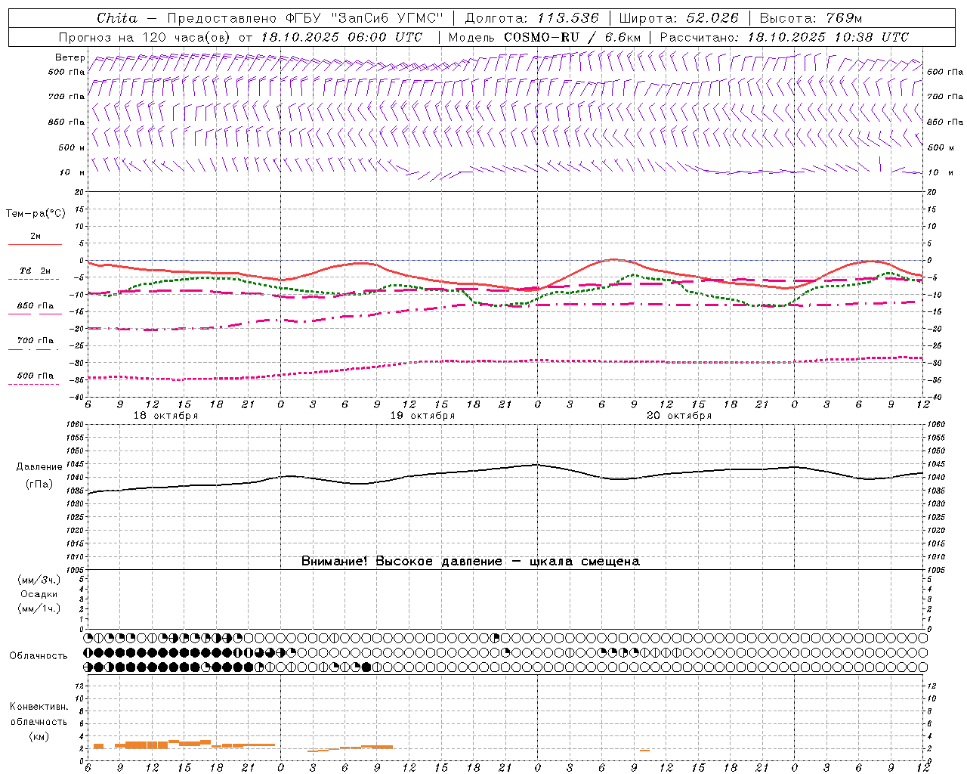Click the Ветер panel label
Screen dimensions: 967x774
70,57
